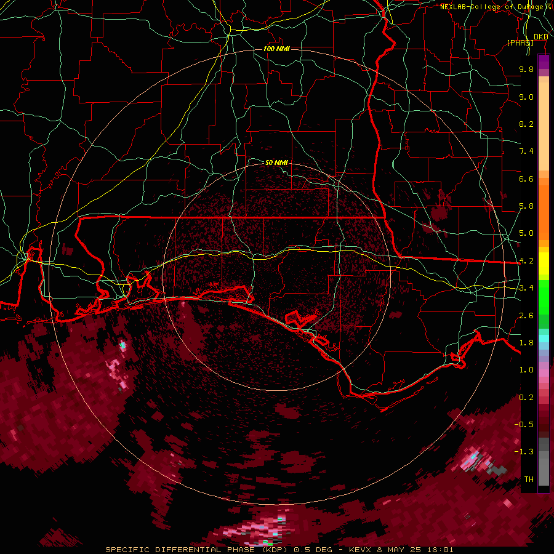
Task: Select the 1.0 value on the color scale
Action: click(x=526, y=370)
